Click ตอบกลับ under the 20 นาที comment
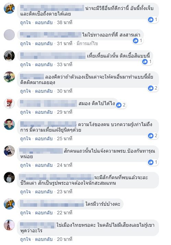171x245 pixels. (44, 239)
